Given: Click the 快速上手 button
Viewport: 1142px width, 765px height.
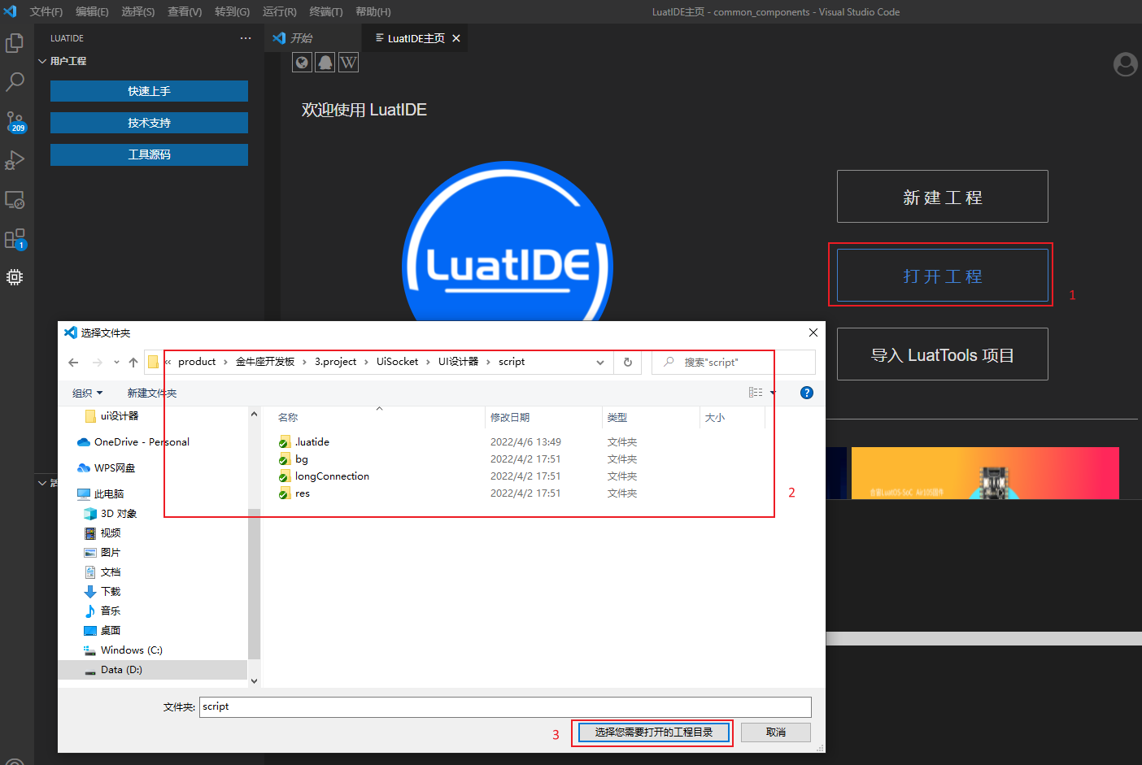Looking at the screenshot, I should pyautogui.click(x=149, y=91).
